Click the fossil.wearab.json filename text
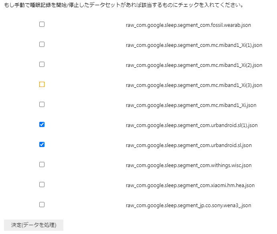Viewport: 277px width, 234px height. [188, 25]
